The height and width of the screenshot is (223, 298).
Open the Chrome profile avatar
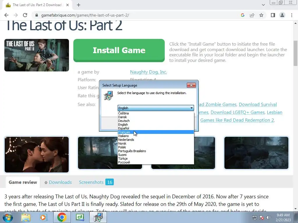282,15
